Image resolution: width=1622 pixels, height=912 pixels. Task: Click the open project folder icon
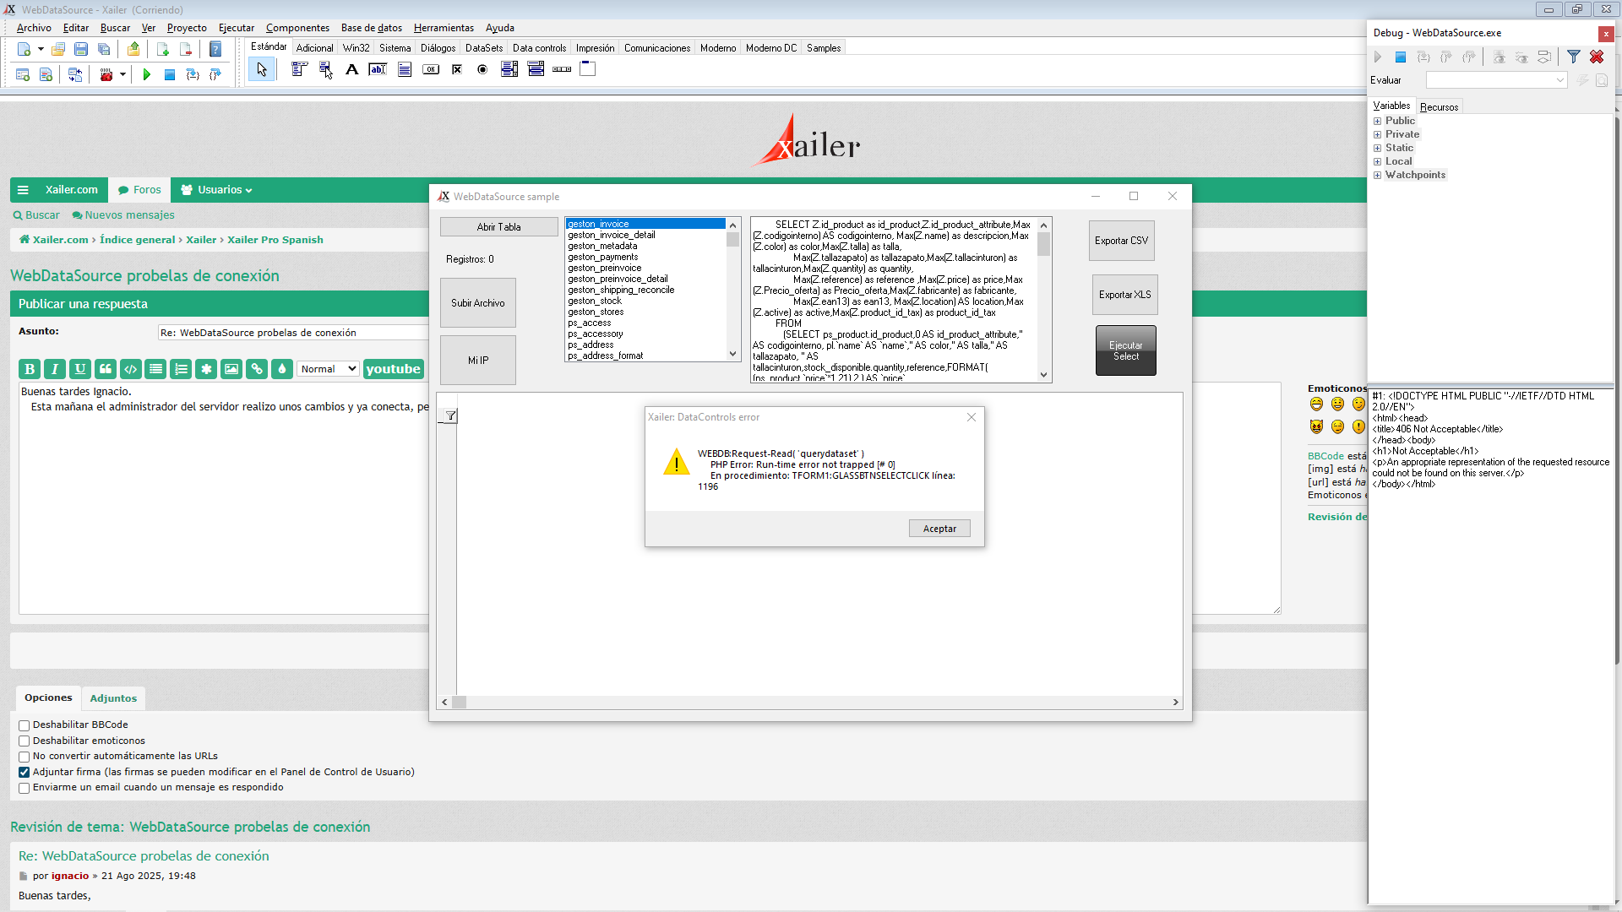click(x=58, y=49)
